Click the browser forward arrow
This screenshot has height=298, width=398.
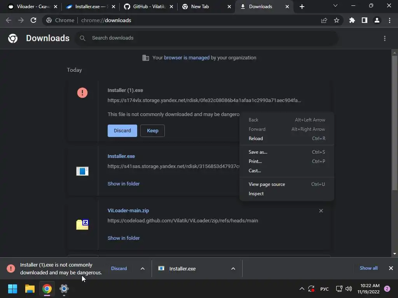(x=21, y=20)
